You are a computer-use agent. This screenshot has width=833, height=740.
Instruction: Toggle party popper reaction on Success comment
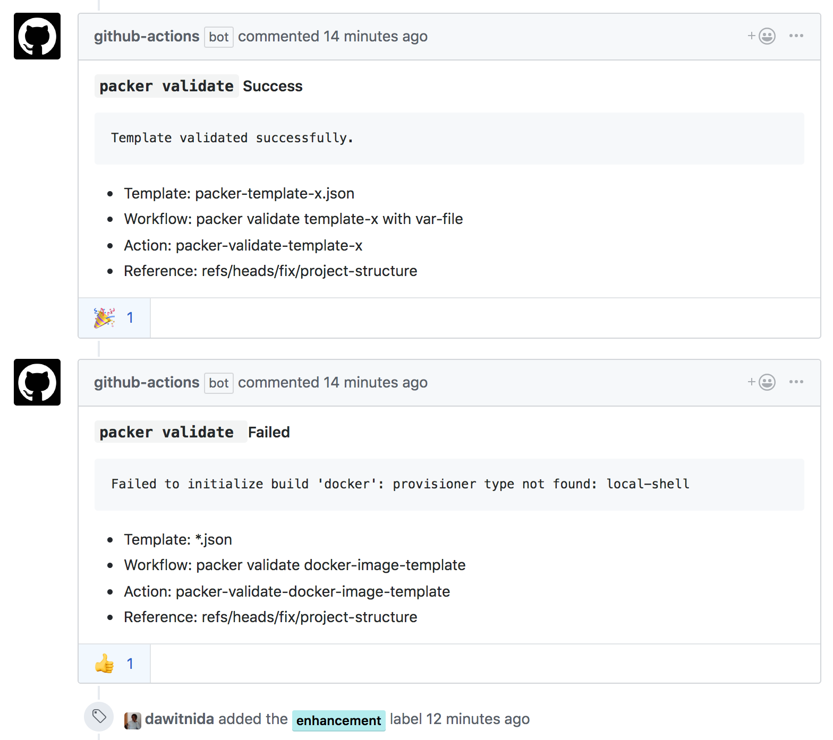pos(114,318)
